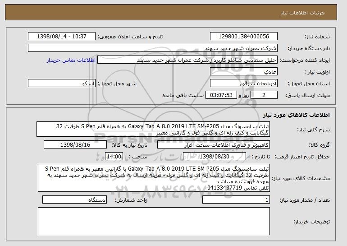Image resolution: width=347 pixels, height=246 pixels.
Task: Open the buyer contact info link اطلاعات تماس خریدار
Action: [x=71, y=60]
